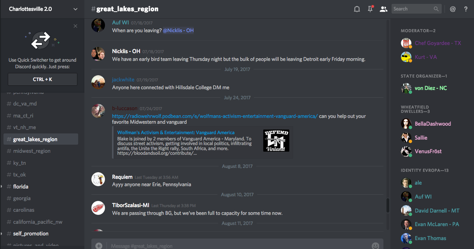The image size is (474, 249).
Task: Click the attach file plus button
Action: (99, 246)
